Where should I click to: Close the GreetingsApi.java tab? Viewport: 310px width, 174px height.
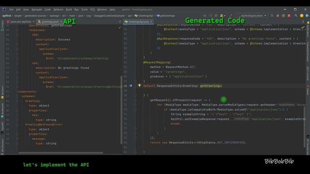click(151, 22)
